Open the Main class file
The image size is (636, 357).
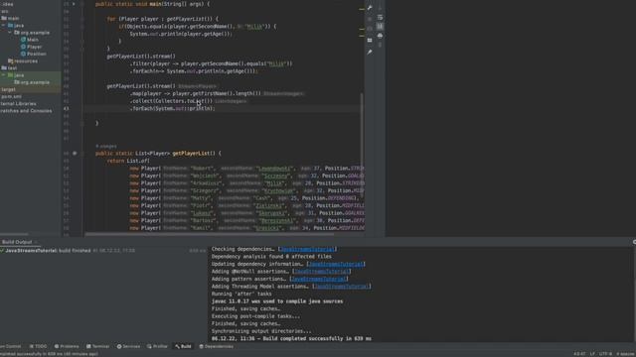coord(33,40)
